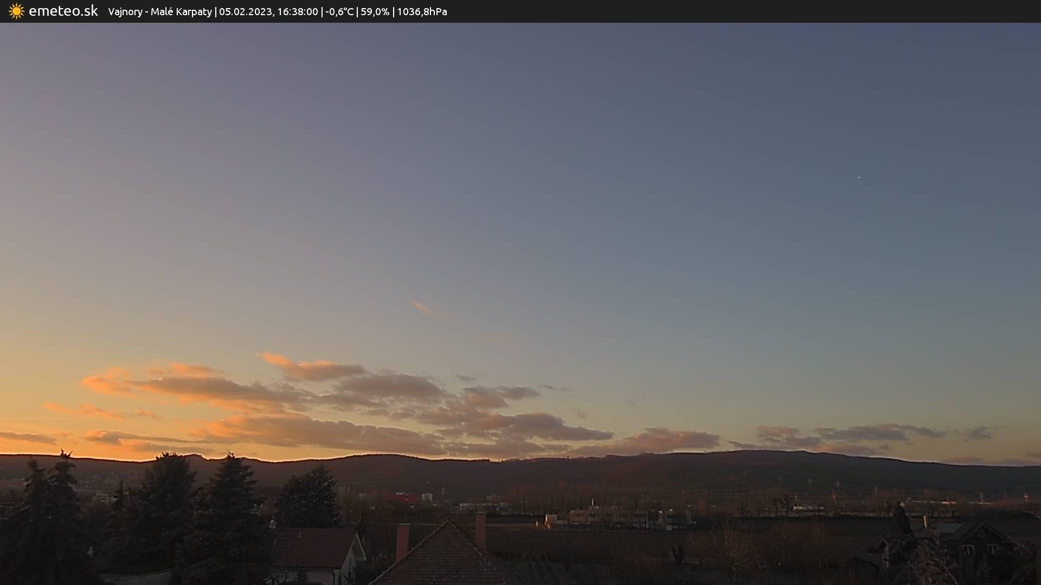
Task: Click the left brick chimney on roof
Action: [x=402, y=542]
